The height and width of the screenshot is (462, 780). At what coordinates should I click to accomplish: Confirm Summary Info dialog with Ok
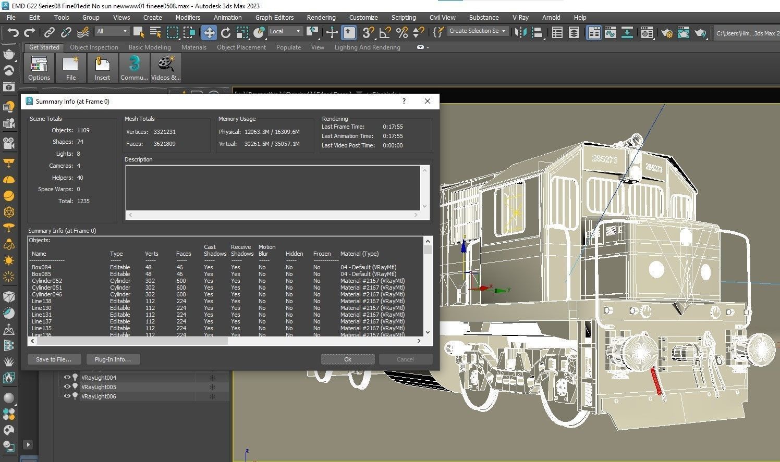click(x=348, y=359)
